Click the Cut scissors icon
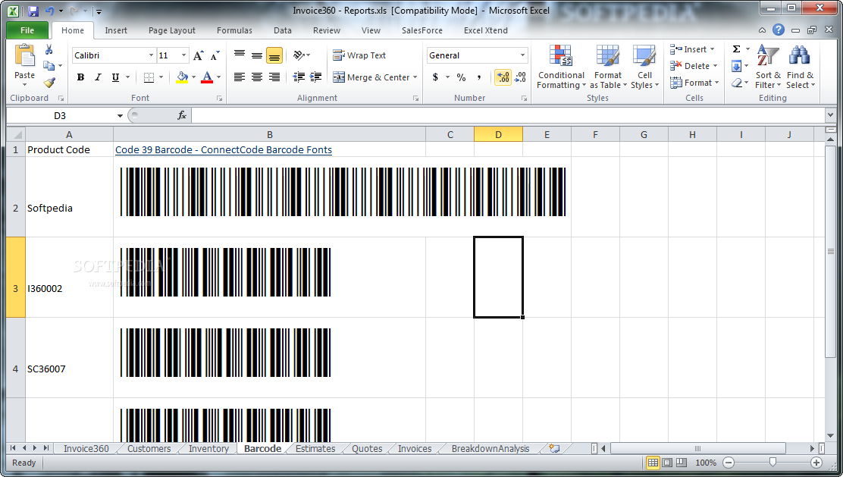This screenshot has width=843, height=477. [49, 50]
